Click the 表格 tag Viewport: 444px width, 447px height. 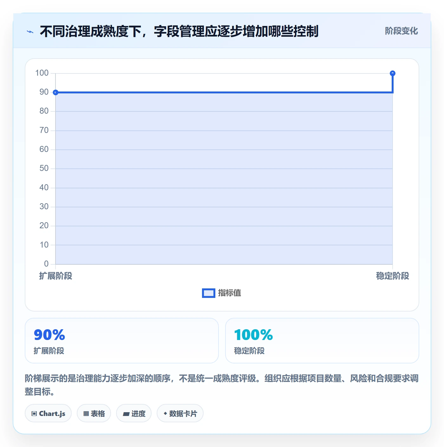(94, 413)
